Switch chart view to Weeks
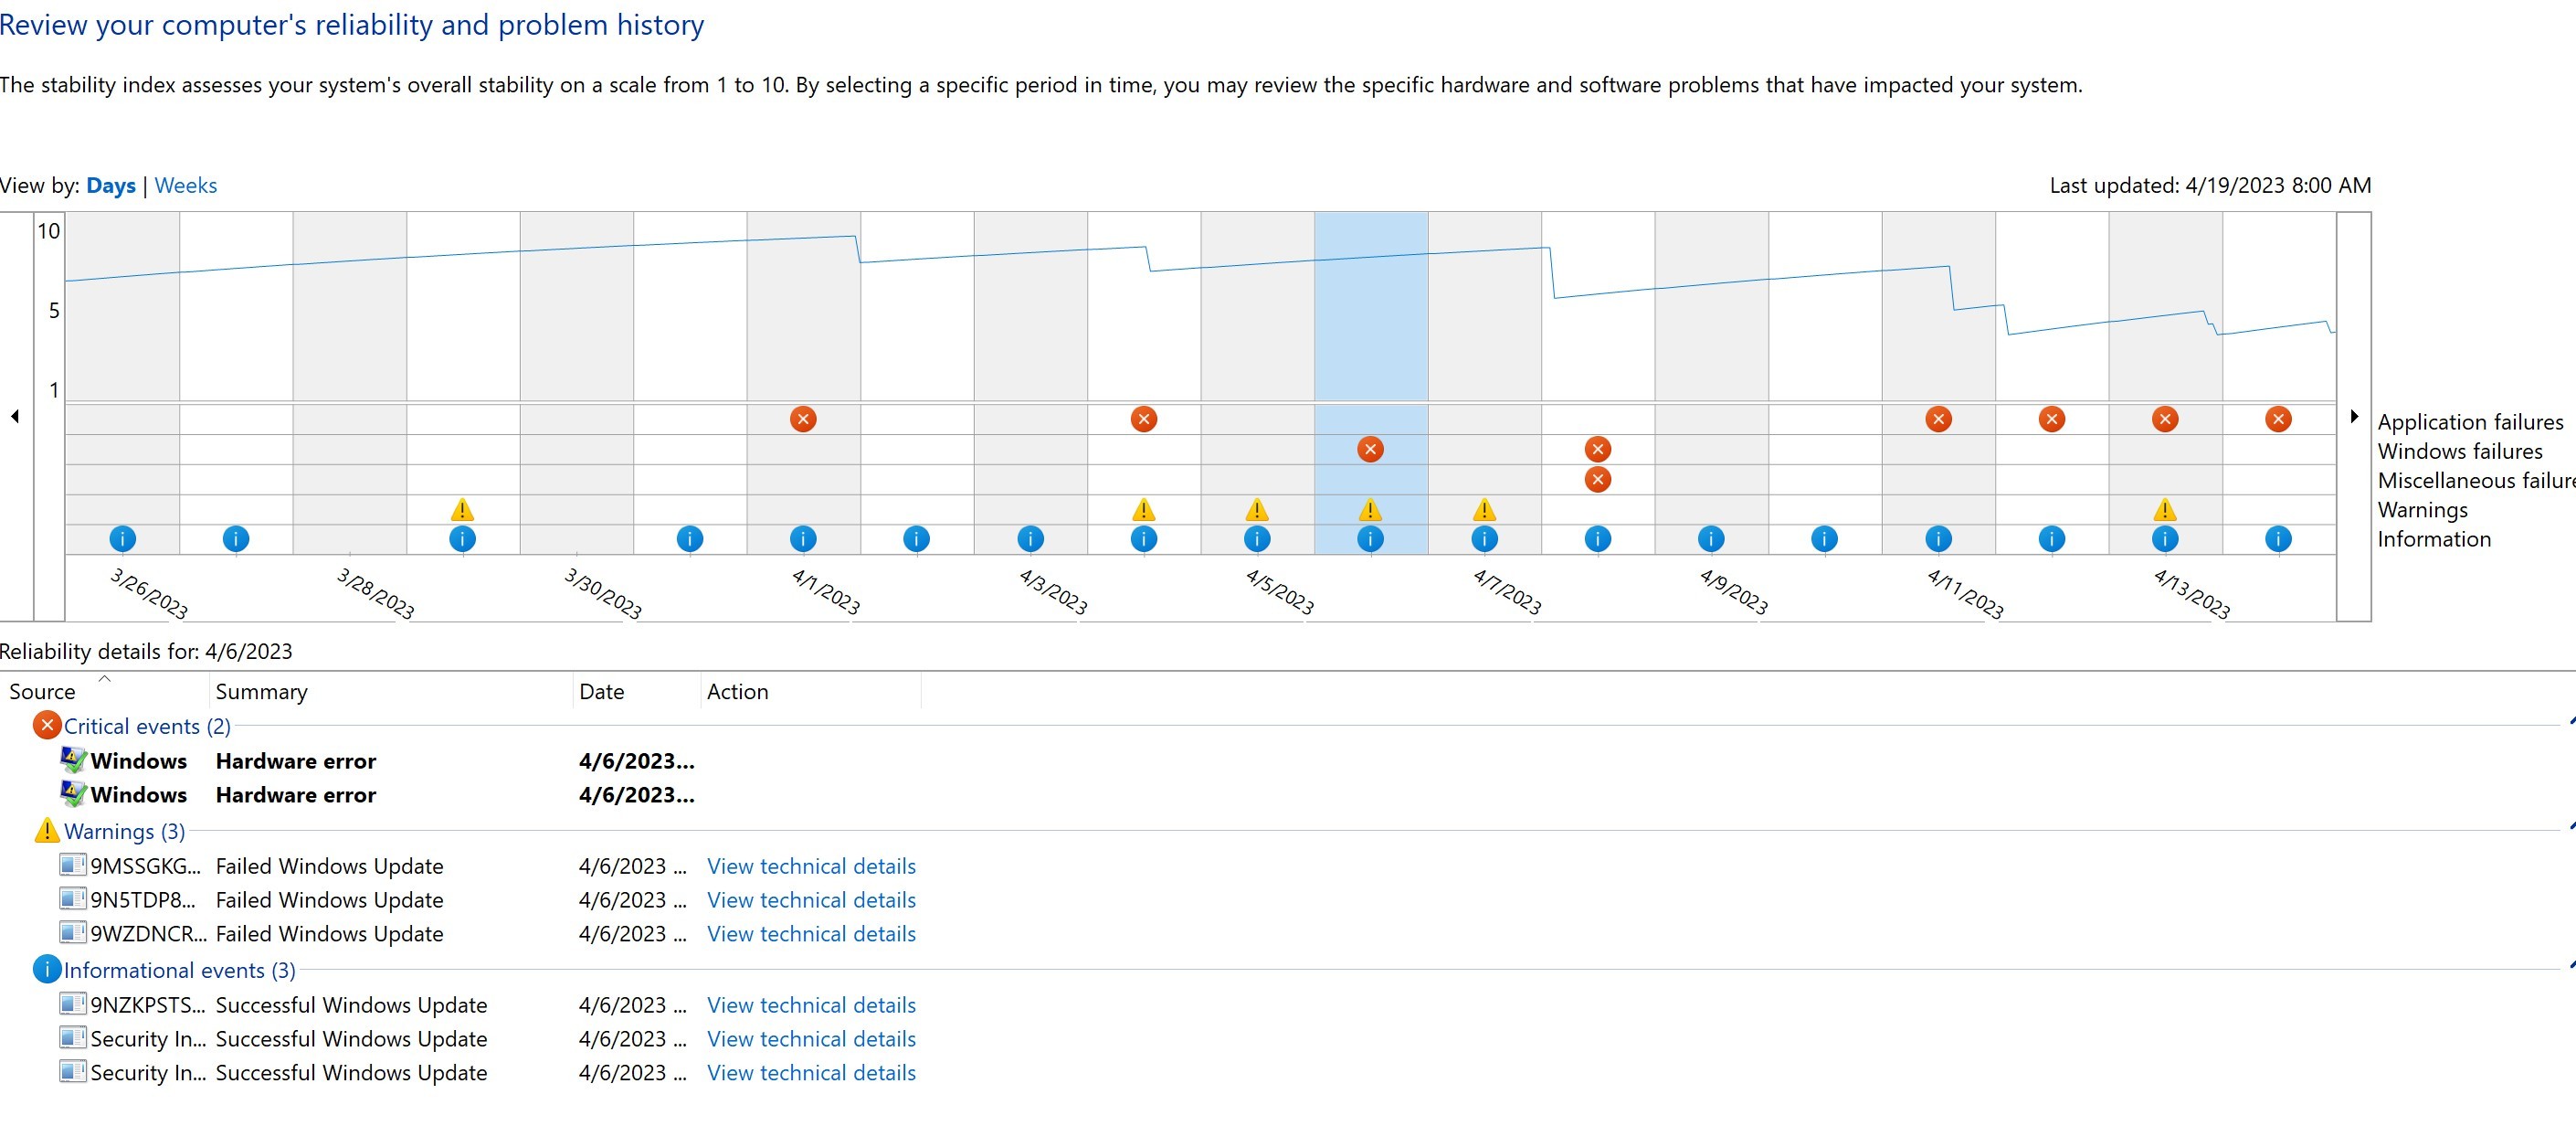 click(x=186, y=186)
